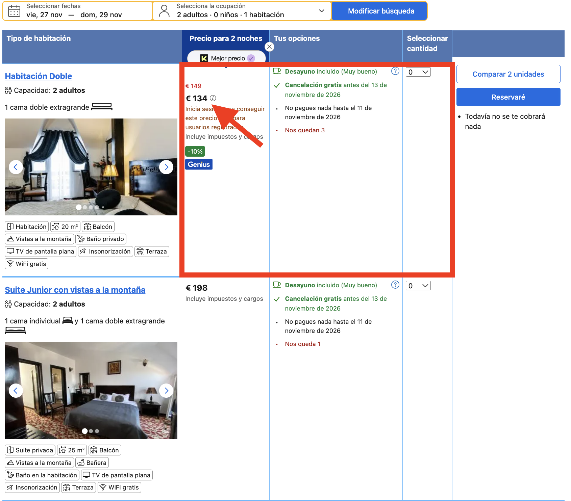
Task: Click the -10% discount badge
Action: (195, 151)
